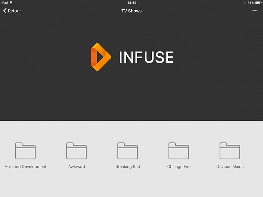Tap the battery indicator icon
The height and width of the screenshot is (197, 263).
point(258,3)
